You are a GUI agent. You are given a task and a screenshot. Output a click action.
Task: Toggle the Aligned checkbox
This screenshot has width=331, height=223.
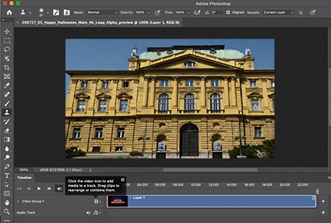point(228,12)
